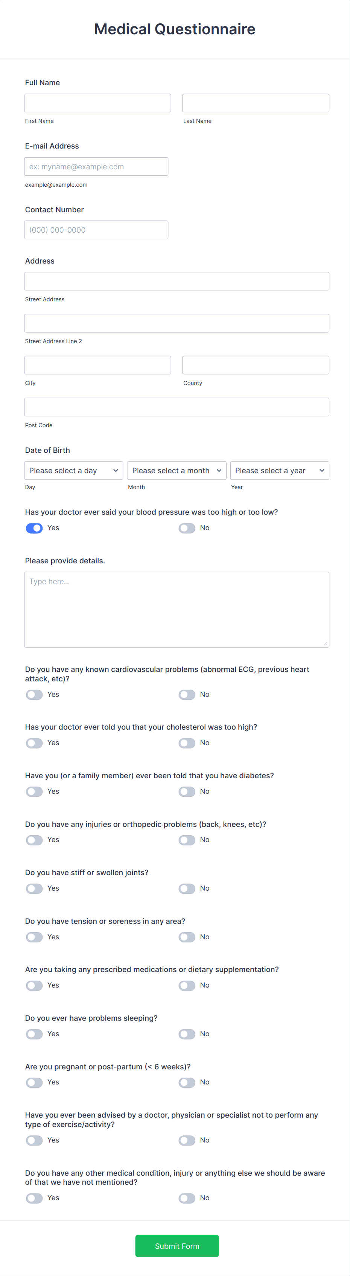Enable Yes for cardiovascular problems question

click(x=34, y=694)
